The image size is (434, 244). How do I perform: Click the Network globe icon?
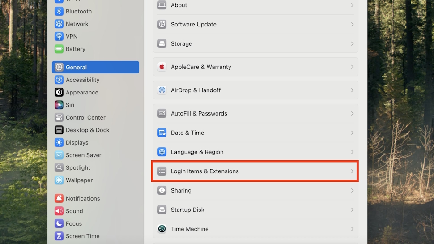pyautogui.click(x=59, y=24)
